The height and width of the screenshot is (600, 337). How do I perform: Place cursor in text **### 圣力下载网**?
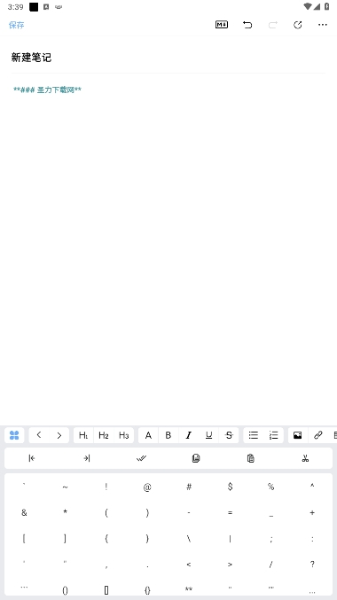point(48,90)
